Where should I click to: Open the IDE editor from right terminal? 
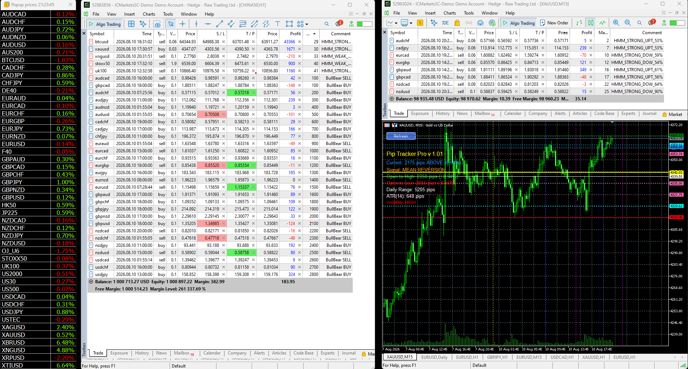click(x=445, y=23)
